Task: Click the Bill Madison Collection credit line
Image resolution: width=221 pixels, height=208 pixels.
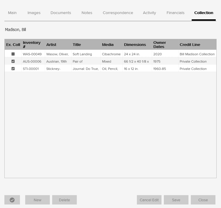Action: click(x=197, y=54)
